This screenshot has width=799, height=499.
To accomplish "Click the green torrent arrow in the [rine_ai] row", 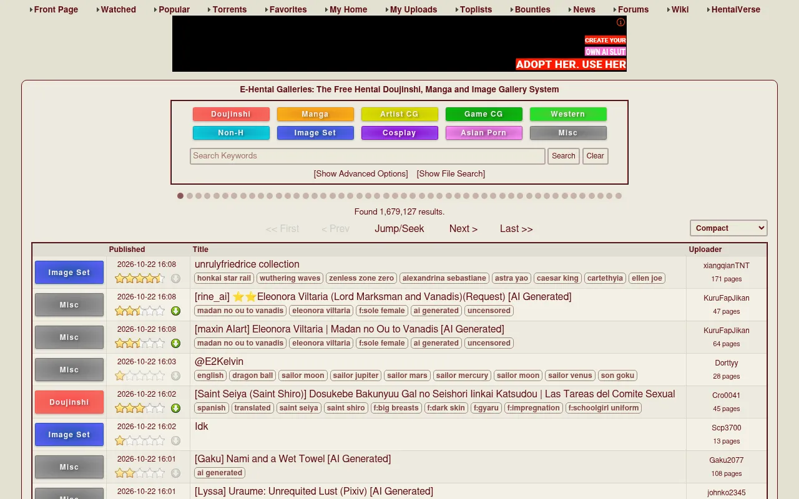I will point(175,311).
